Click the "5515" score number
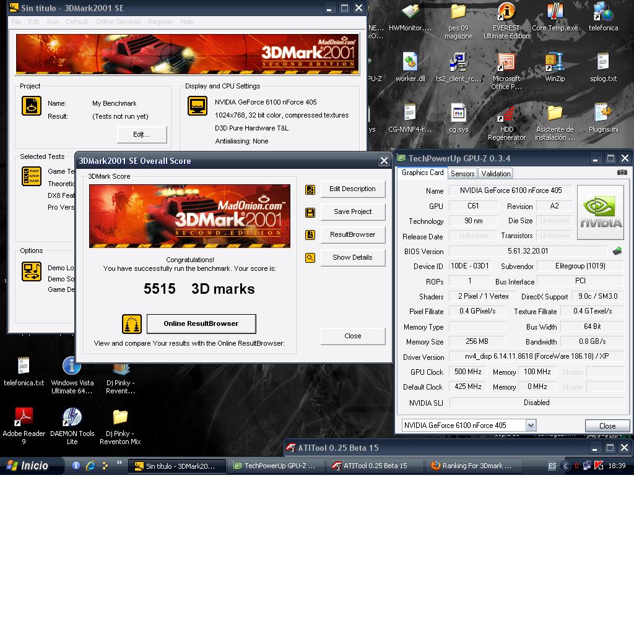Viewport: 634px width, 637px height. 159,289
